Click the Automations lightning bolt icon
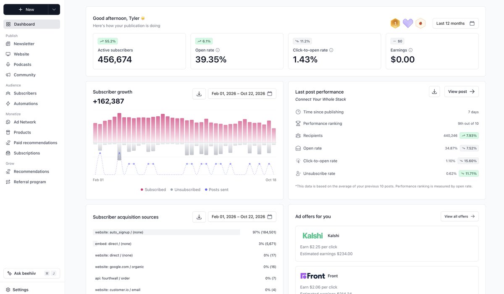Viewport: 504px width, 294px height. [x=8, y=104]
